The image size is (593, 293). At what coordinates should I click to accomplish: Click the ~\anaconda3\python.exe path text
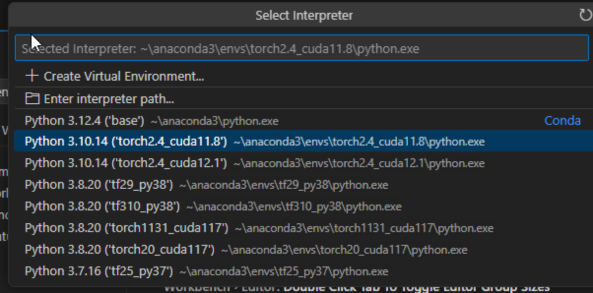[x=214, y=121]
